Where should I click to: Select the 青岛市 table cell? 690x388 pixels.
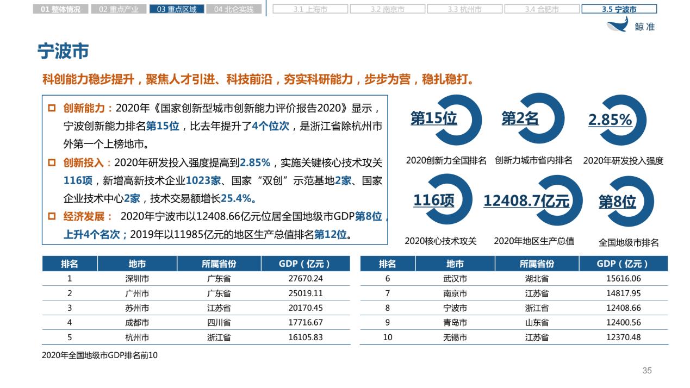tap(455, 323)
